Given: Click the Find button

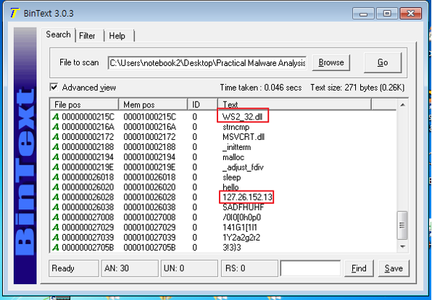Looking at the screenshot, I should (359, 268).
